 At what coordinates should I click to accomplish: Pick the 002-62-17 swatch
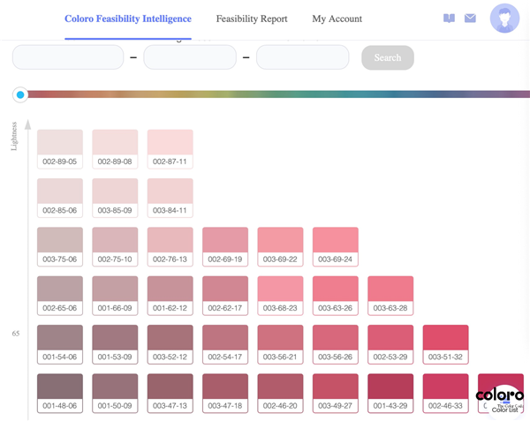pyautogui.click(x=225, y=296)
